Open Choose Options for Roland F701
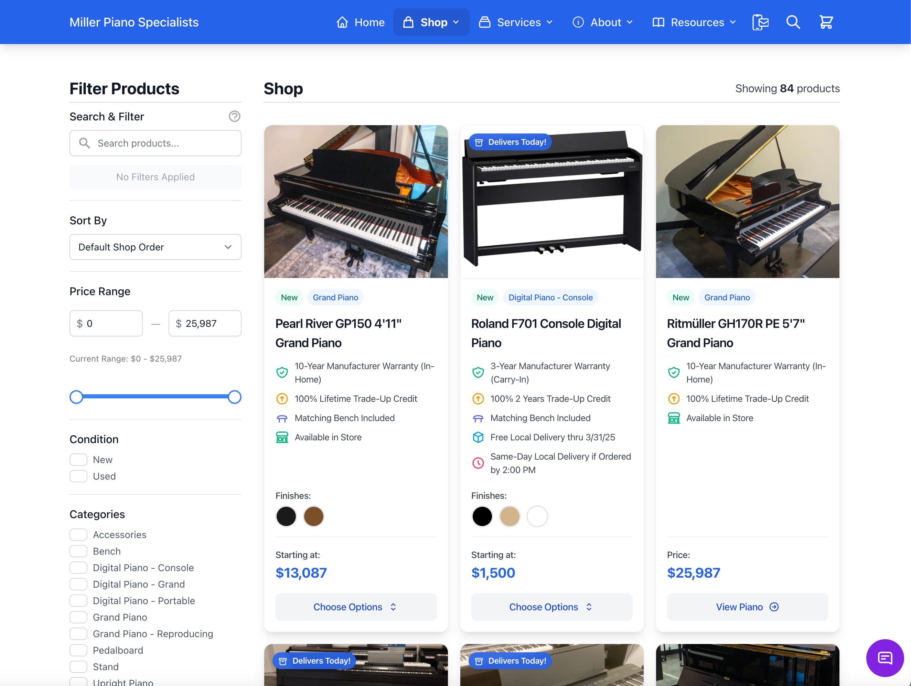The height and width of the screenshot is (686, 911). tap(551, 607)
